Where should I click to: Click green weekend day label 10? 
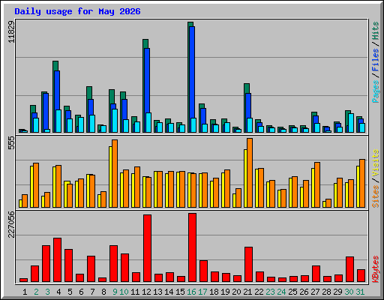tap(124, 292)
